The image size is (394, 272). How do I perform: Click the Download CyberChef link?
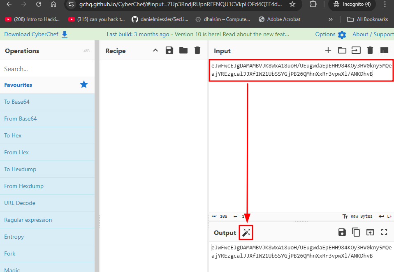pos(35,34)
